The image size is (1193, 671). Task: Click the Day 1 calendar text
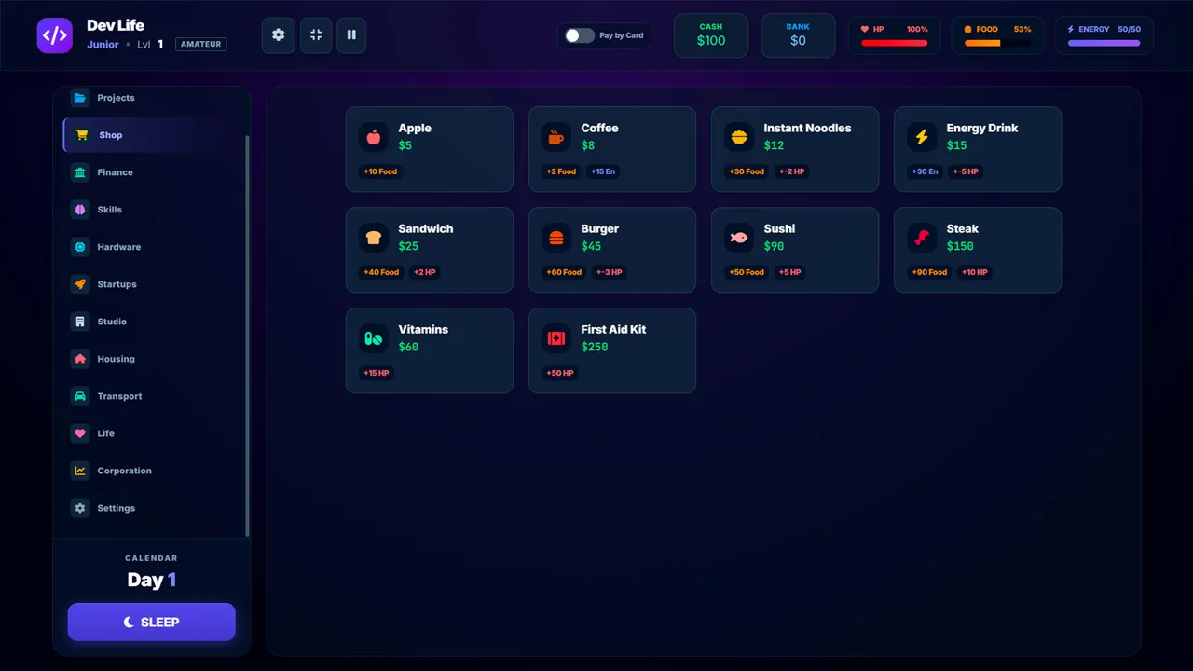click(152, 580)
